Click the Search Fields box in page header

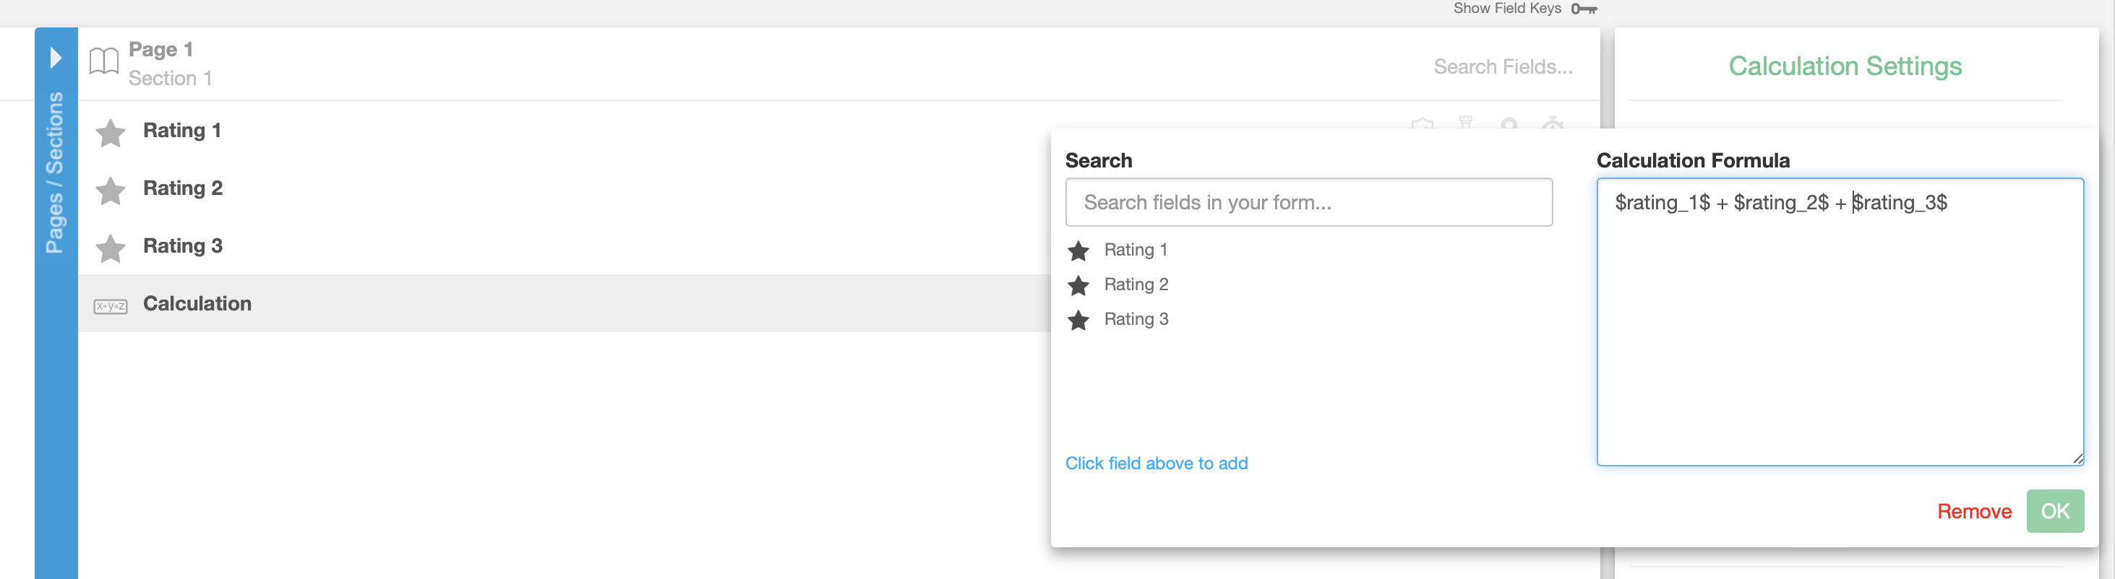(x=1503, y=66)
